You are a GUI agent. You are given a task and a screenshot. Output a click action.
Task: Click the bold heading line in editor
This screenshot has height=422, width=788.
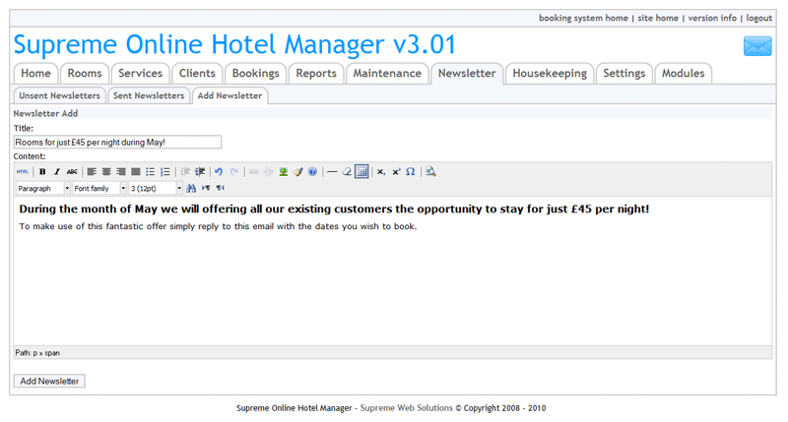pos(334,209)
